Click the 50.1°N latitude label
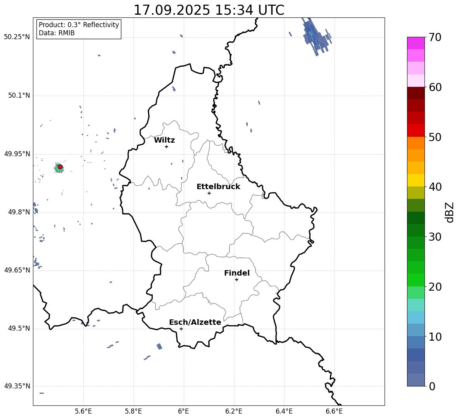The width and height of the screenshot is (459, 419). point(19,95)
